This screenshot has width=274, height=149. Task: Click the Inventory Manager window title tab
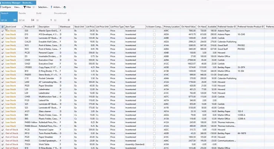[18, 3]
